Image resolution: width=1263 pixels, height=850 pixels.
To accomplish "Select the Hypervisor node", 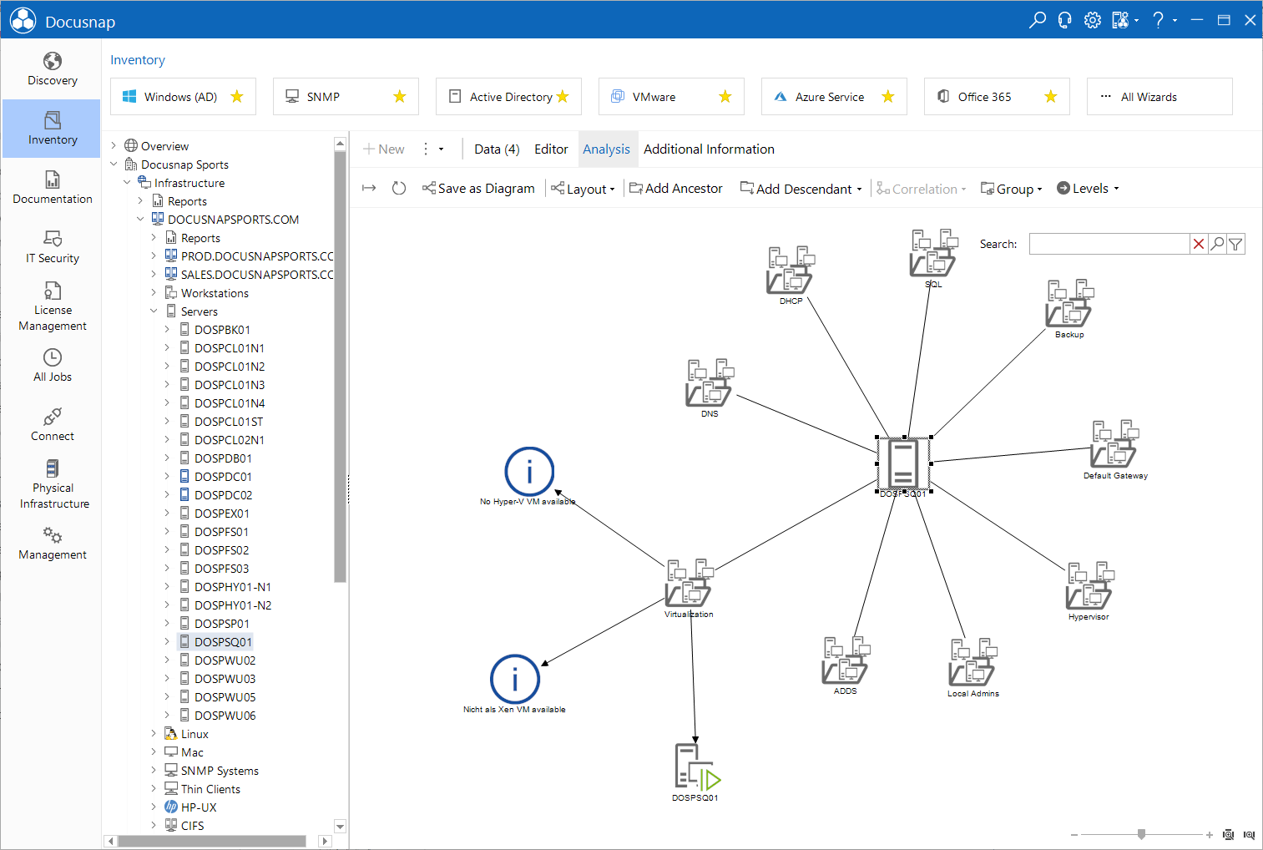I will (1089, 589).
